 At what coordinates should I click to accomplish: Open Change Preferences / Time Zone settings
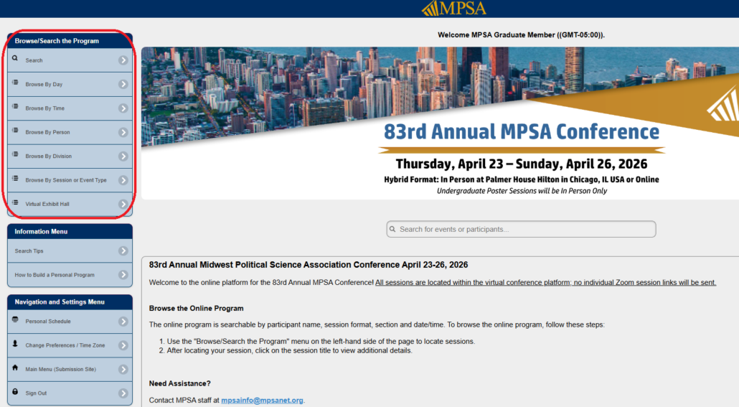point(65,345)
